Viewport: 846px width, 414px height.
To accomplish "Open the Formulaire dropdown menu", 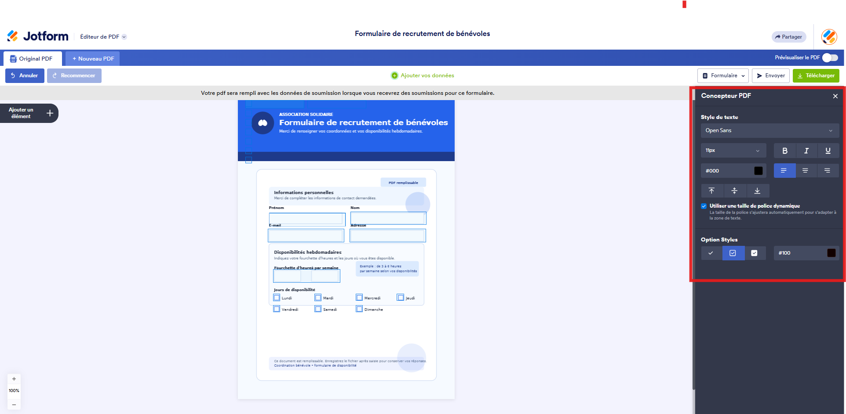I will pos(723,76).
